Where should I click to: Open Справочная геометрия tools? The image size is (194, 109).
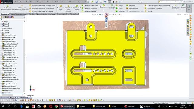[x=176, y=7]
